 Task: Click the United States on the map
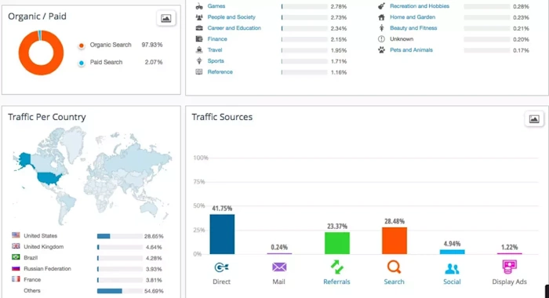coord(49,178)
